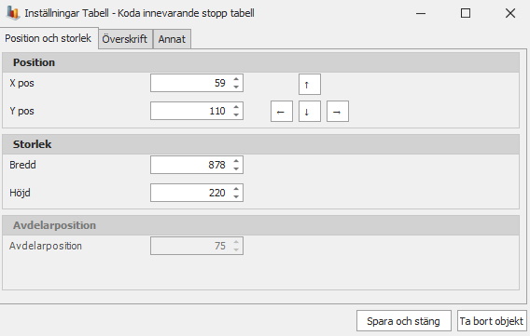Viewport: 530px width, 336px height.
Task: Click the move right arrow button
Action: (338, 111)
